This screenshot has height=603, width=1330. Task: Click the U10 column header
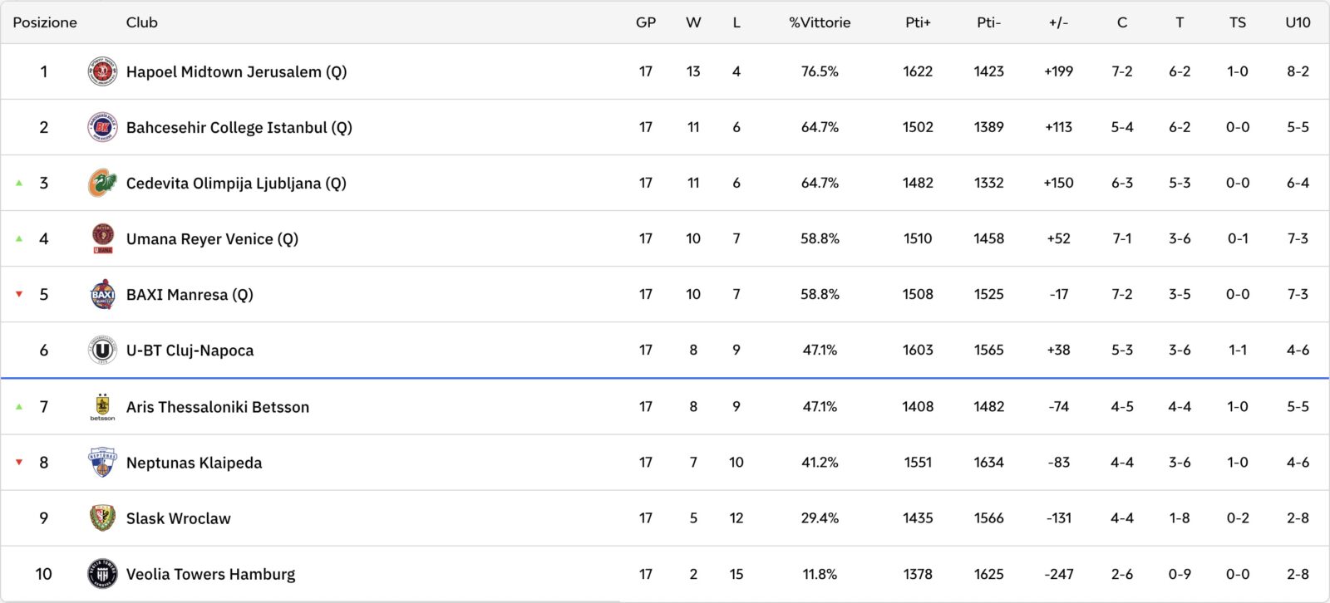(1298, 22)
